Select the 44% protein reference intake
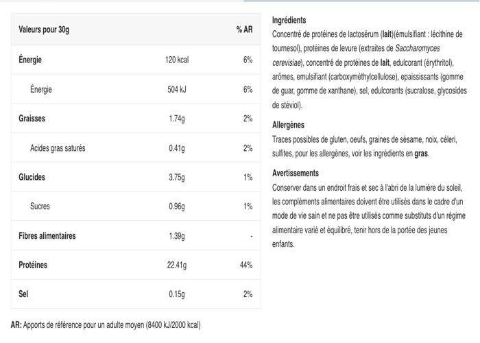This screenshot has height=343, width=480. [x=245, y=265]
